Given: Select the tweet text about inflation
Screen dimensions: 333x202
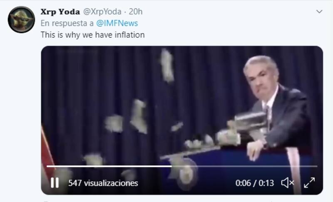Looking at the screenshot, I should pyautogui.click(x=92, y=35).
